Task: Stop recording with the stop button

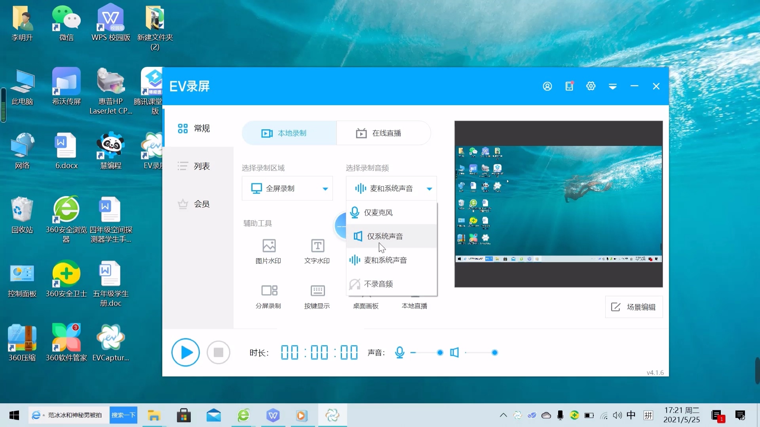Action: pyautogui.click(x=218, y=352)
